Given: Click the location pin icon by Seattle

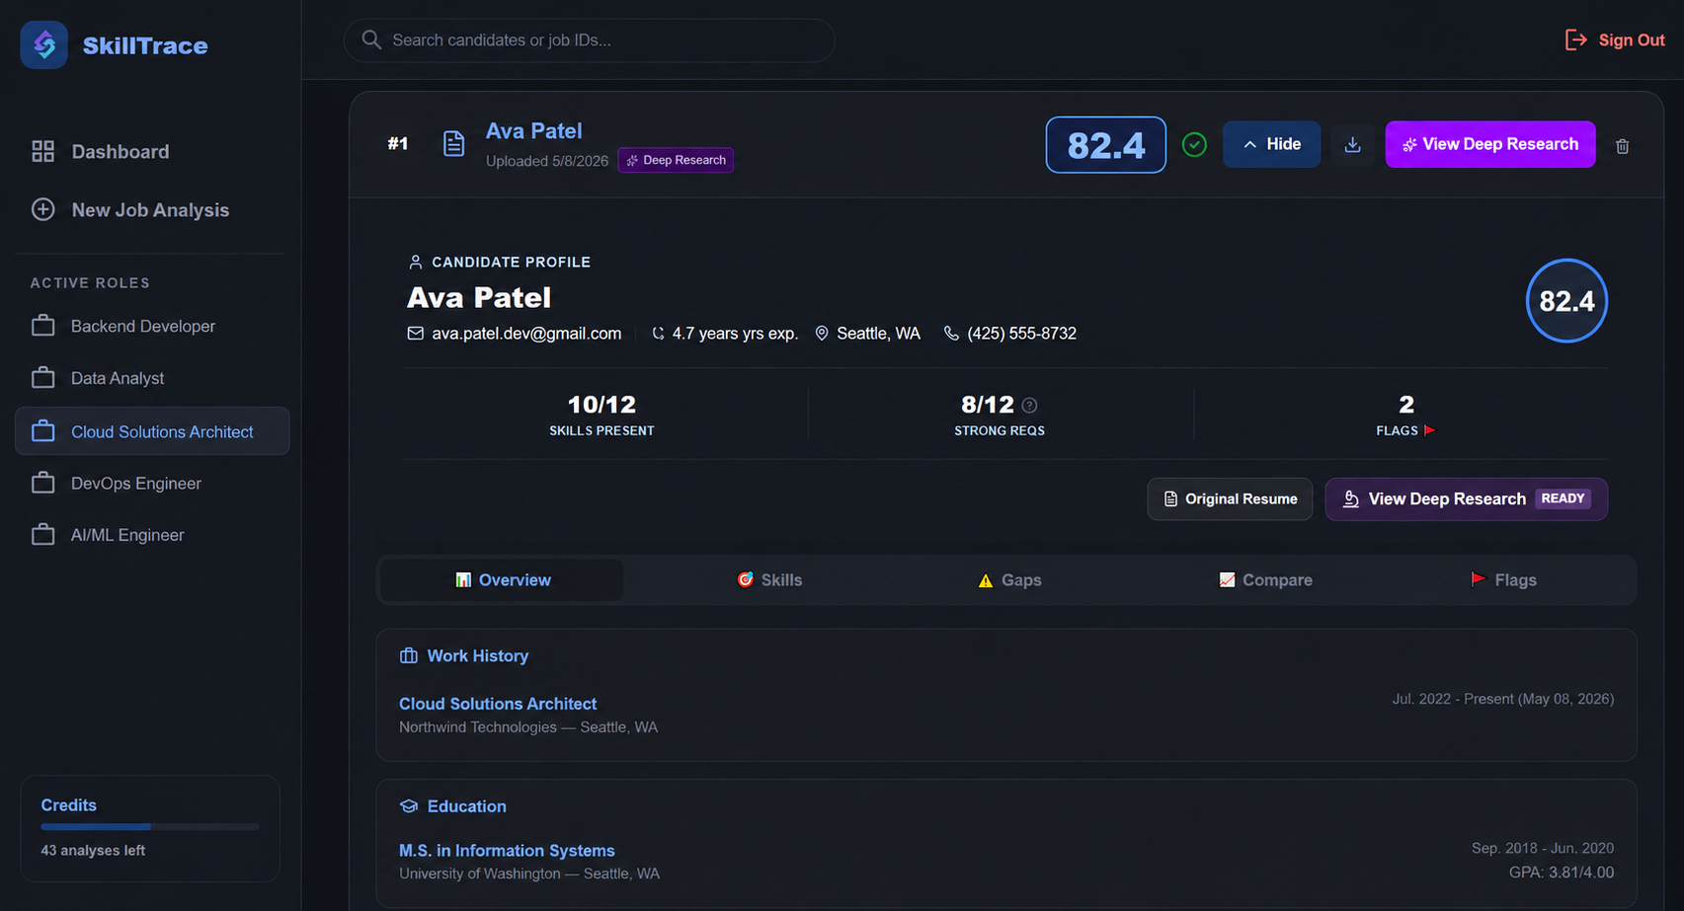Looking at the screenshot, I should [822, 334].
